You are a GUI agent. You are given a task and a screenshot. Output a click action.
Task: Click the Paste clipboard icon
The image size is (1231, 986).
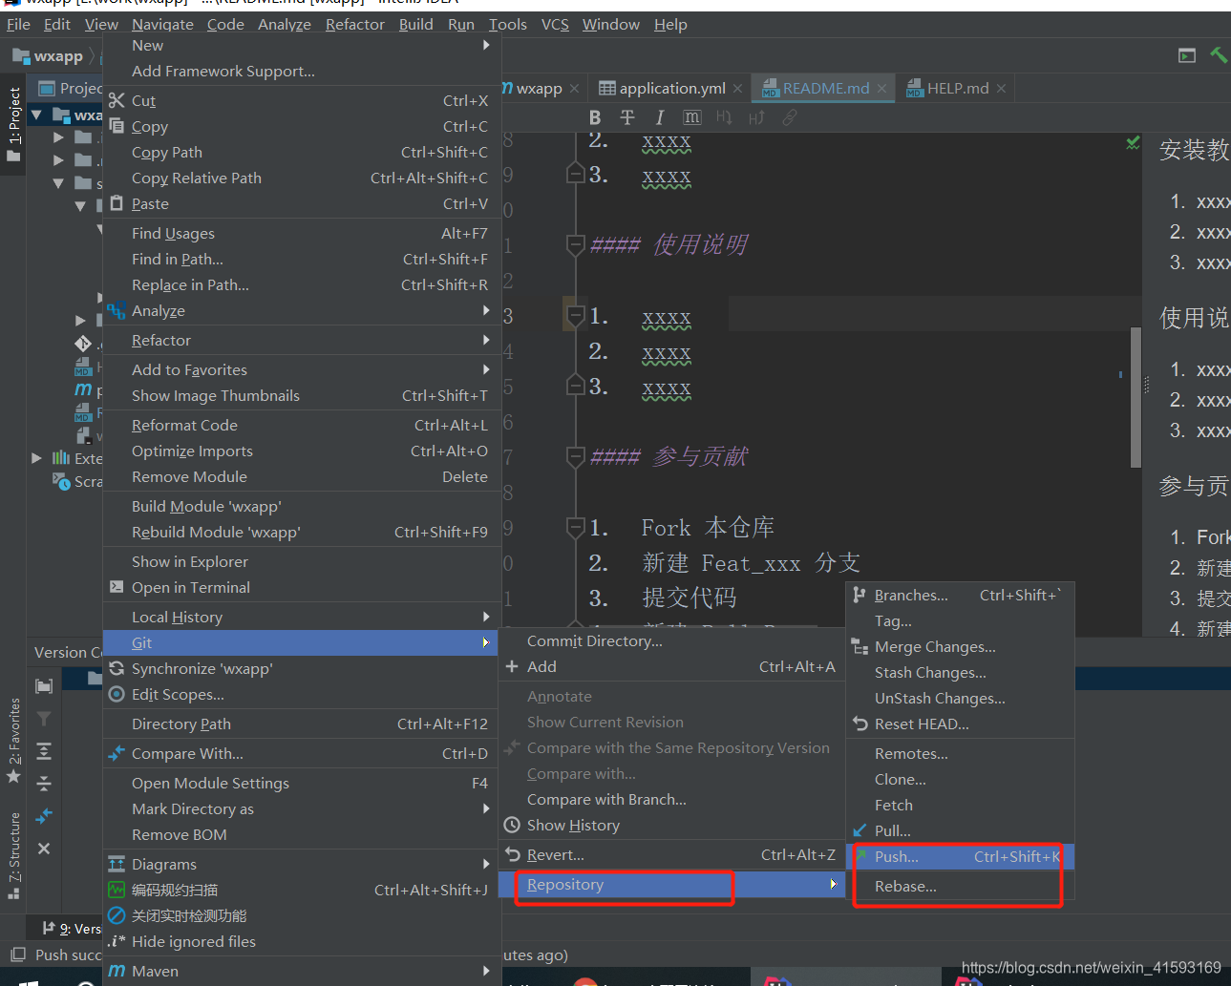coord(117,203)
